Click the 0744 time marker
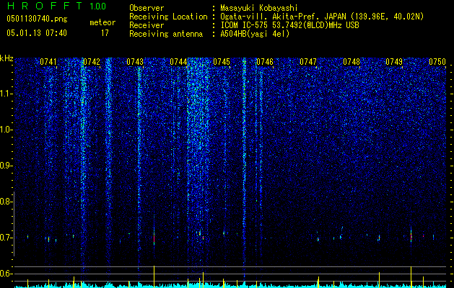Image resolution: width=454 pixels, height=288 pixels. click(x=178, y=62)
